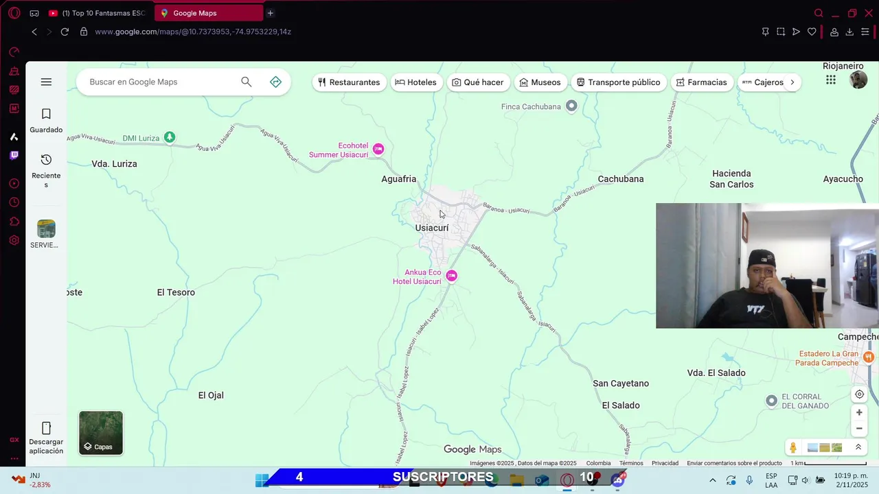Filter map by Hoteles
Viewport: 879px width, 494px height.
coord(416,82)
